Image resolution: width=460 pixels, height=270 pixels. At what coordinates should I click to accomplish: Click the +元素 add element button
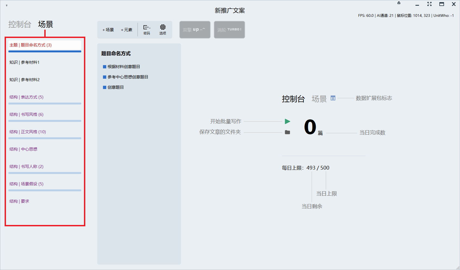coord(127,30)
